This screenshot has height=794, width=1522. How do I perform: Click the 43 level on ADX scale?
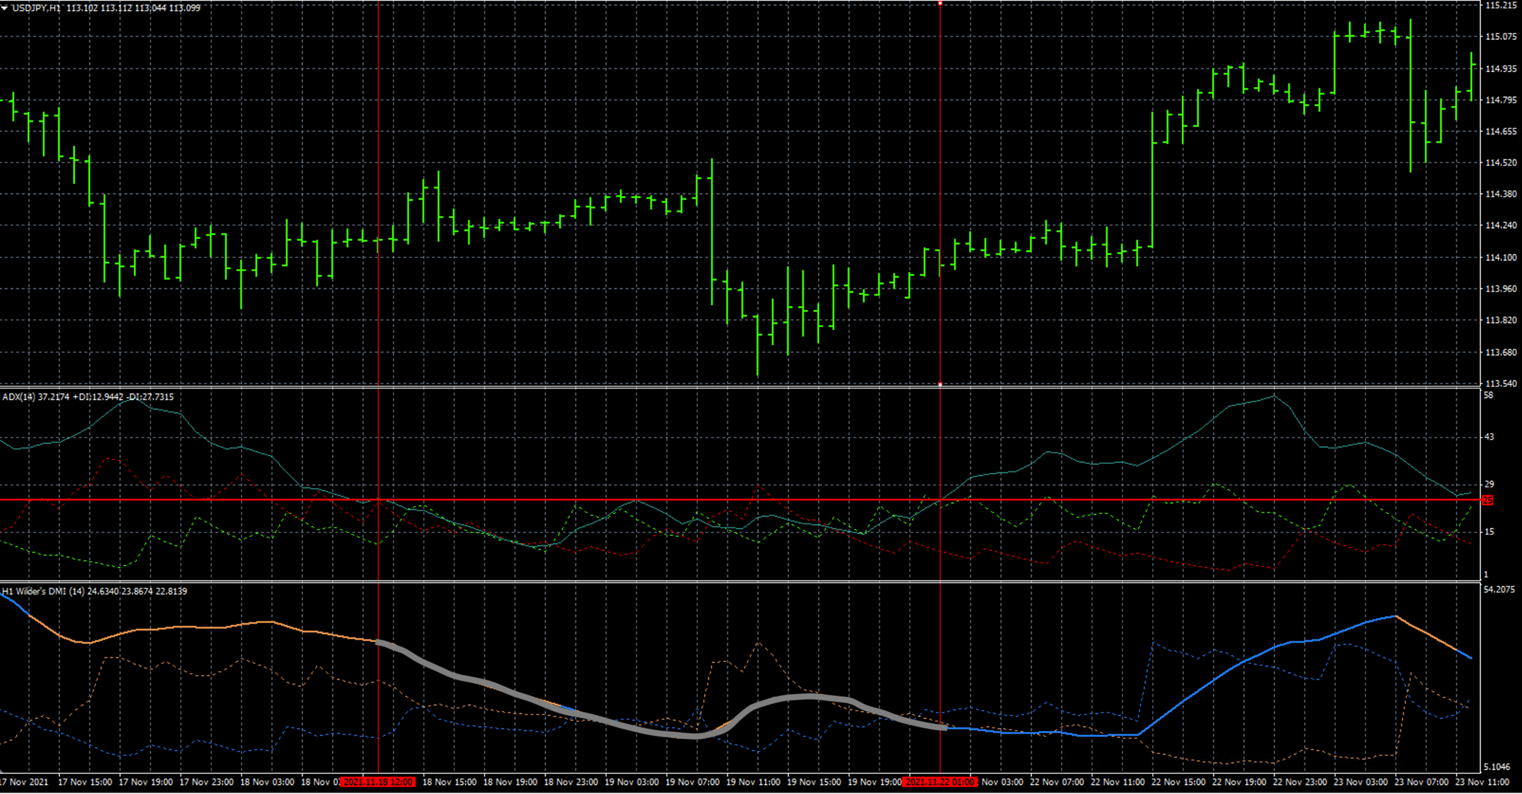coord(1488,437)
